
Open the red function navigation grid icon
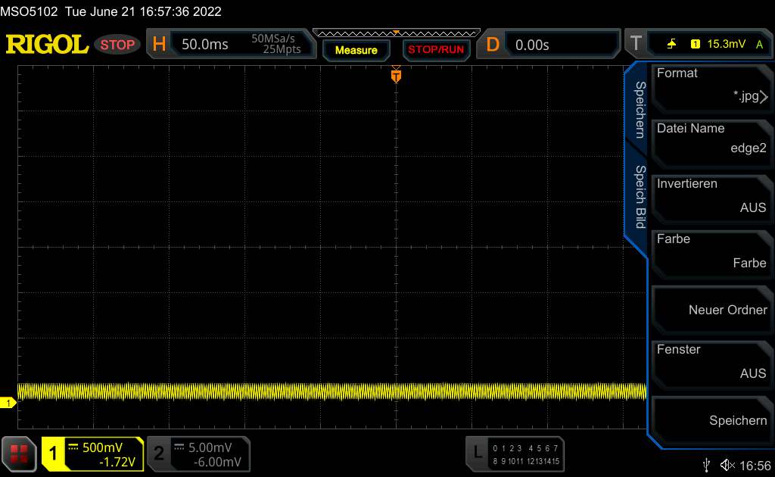[19, 454]
